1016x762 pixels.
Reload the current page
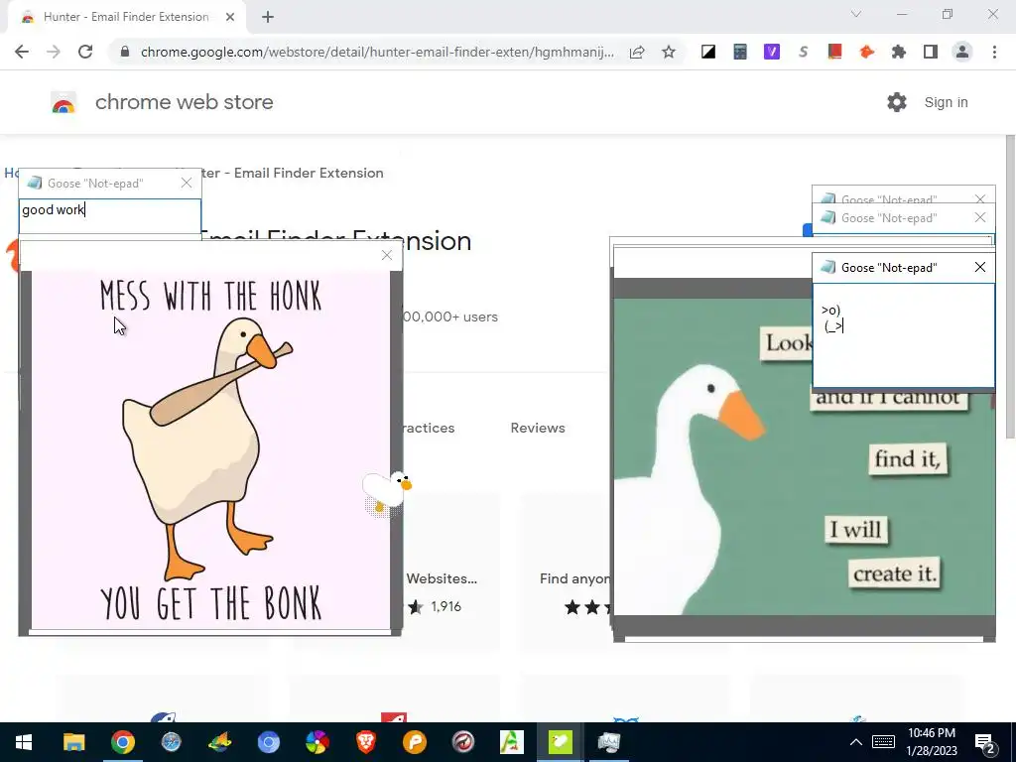[x=85, y=52]
